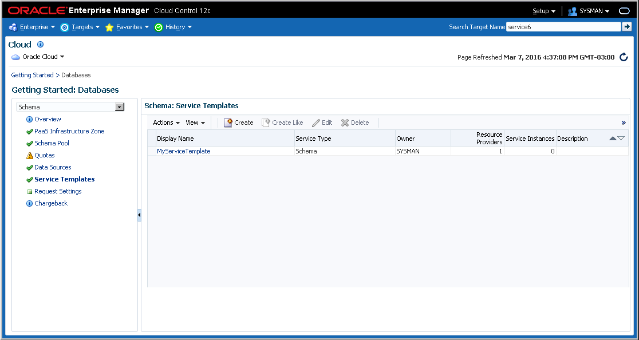Sort Description column descending

coord(621,139)
